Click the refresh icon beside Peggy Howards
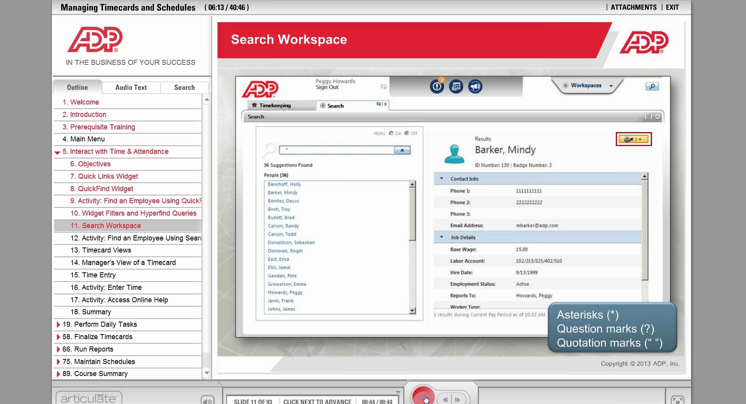This screenshot has height=404, width=746. (384, 87)
